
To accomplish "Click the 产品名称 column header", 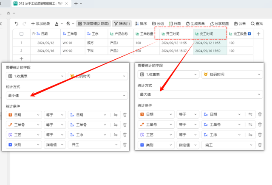I will [121, 34].
